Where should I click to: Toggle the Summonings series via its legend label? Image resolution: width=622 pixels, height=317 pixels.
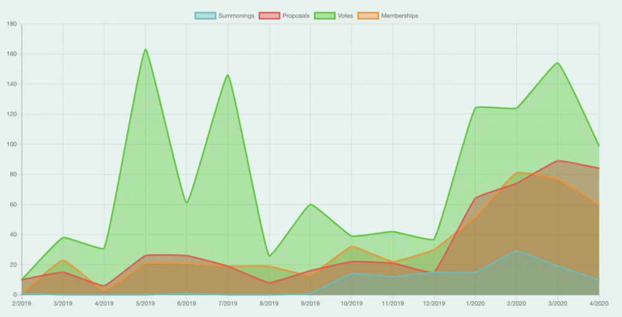pos(236,16)
